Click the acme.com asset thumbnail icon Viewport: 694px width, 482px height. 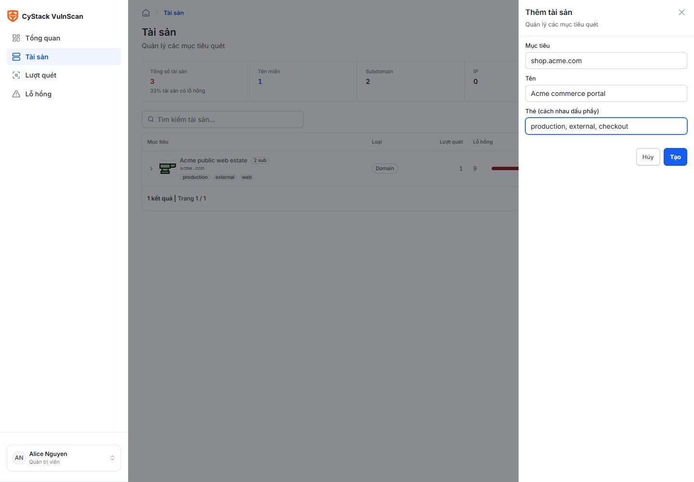[168, 169]
